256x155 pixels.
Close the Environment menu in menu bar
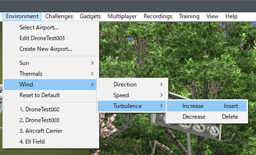(22, 16)
